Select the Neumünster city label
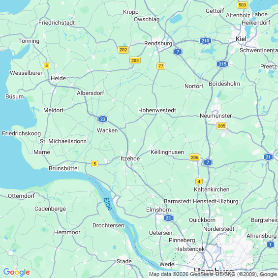278x278 pixels. (x=216, y=116)
